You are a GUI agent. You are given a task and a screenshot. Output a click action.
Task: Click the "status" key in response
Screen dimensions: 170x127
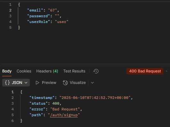pos(38,103)
